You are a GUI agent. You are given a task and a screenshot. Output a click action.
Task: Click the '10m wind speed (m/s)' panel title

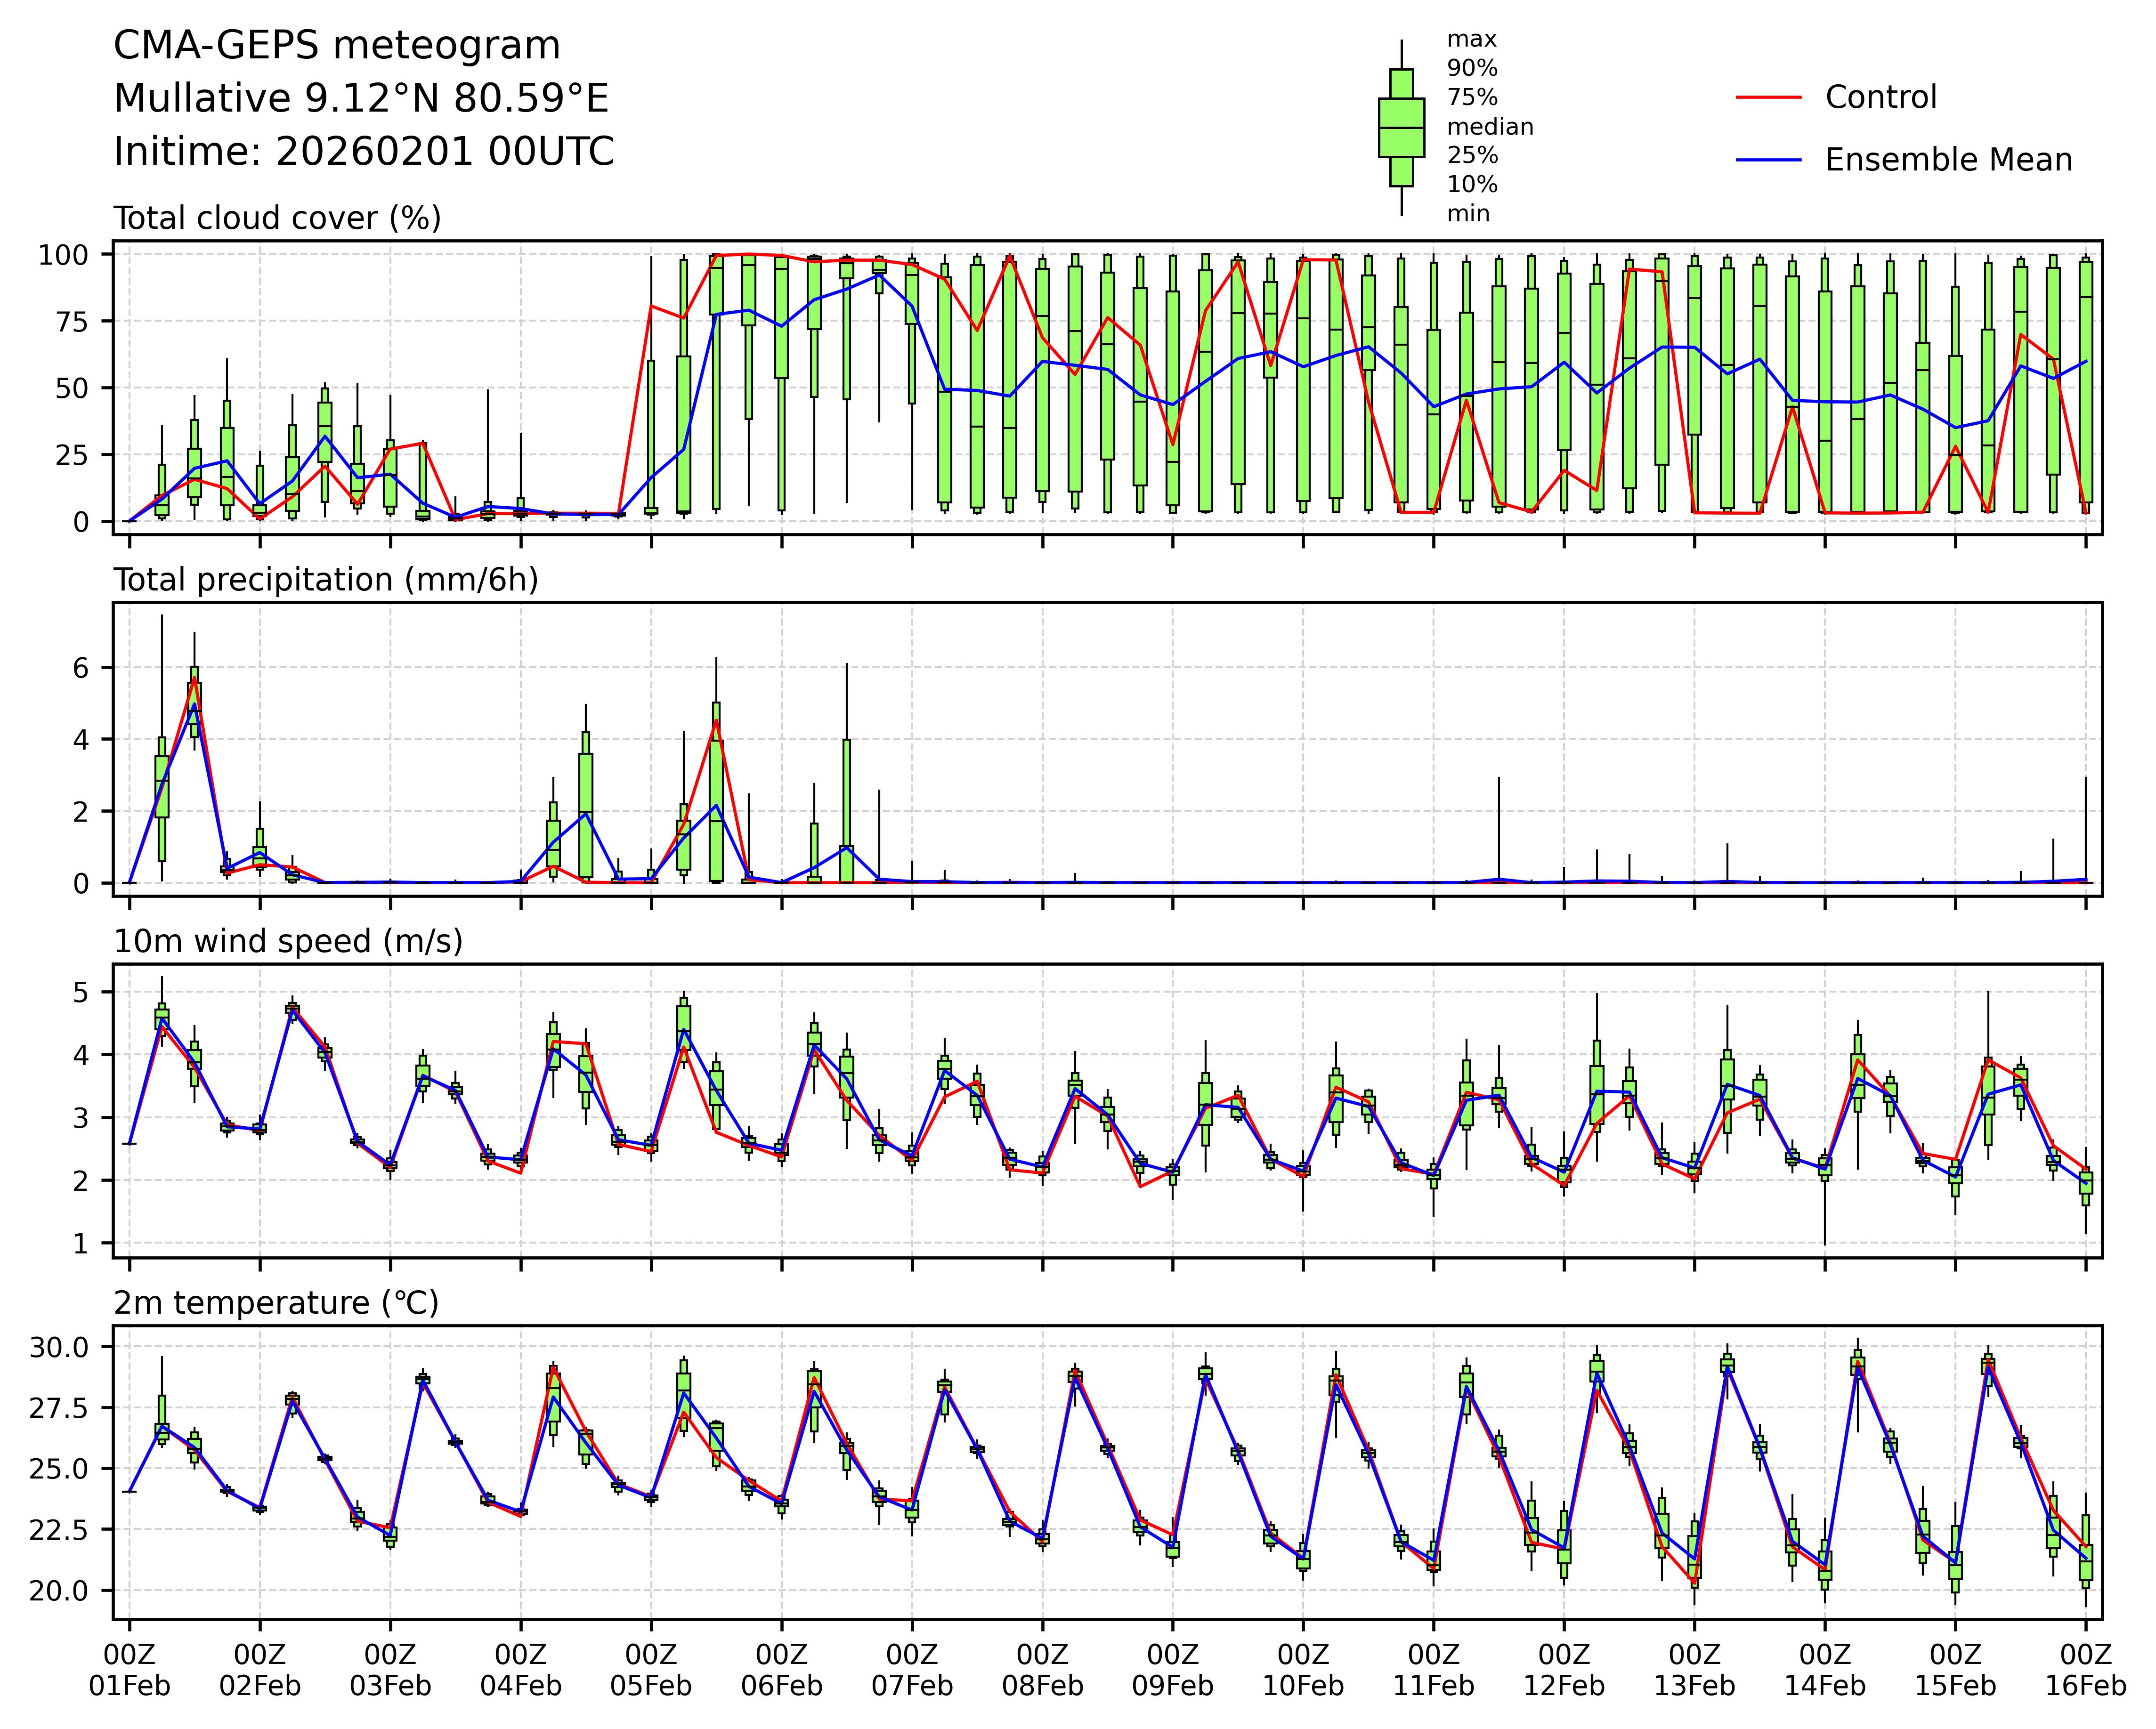click(x=288, y=941)
